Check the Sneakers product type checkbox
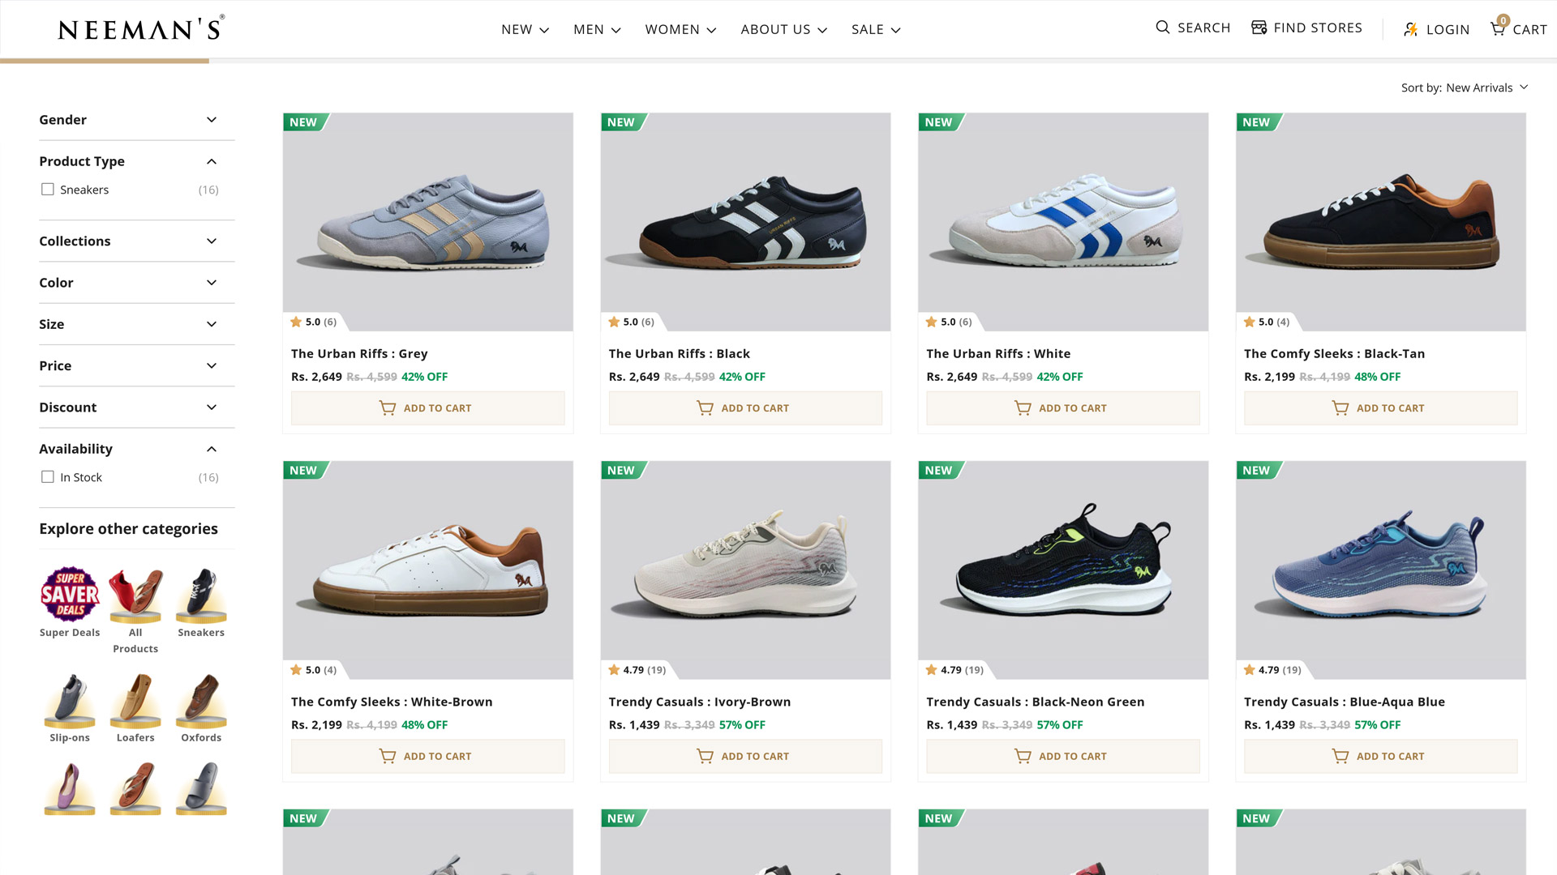 point(48,190)
